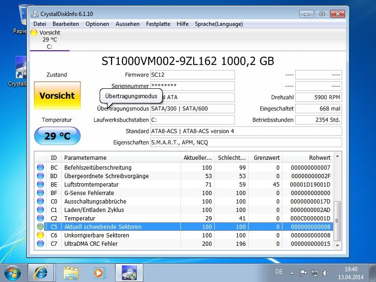
Task: Select the Unkorrigierbare Sektoren row name
Action: (97, 235)
